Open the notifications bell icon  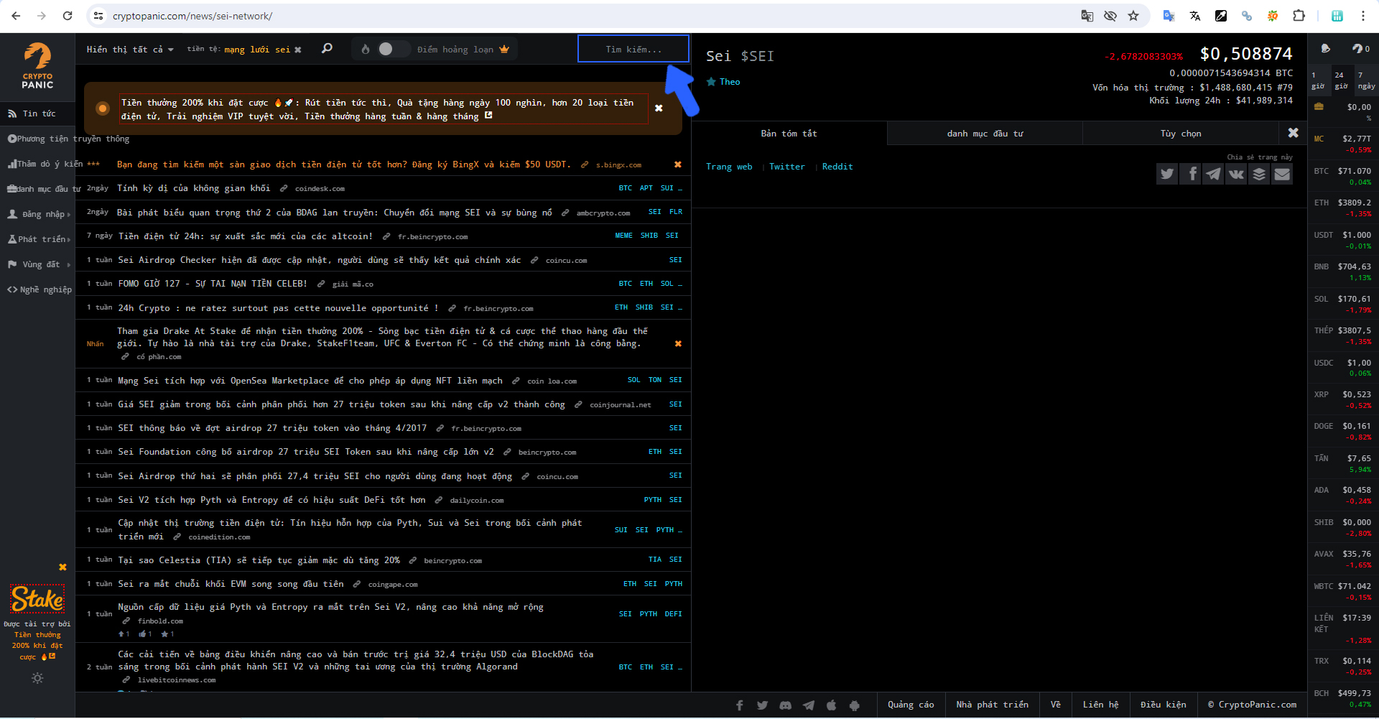pyautogui.click(x=1325, y=49)
